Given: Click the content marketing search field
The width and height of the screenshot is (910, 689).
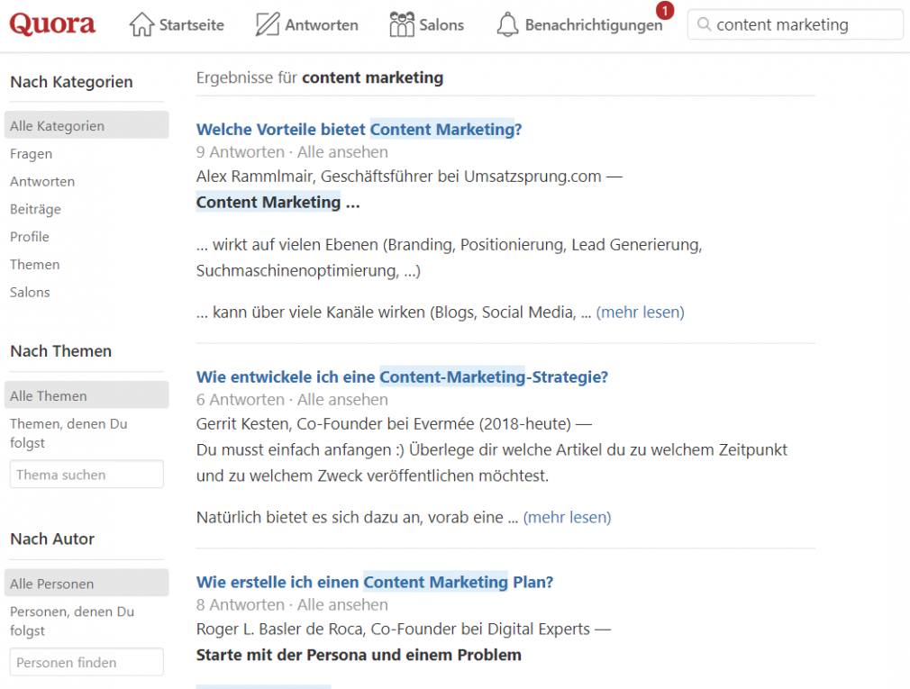Looking at the screenshot, I should pyautogui.click(x=795, y=24).
